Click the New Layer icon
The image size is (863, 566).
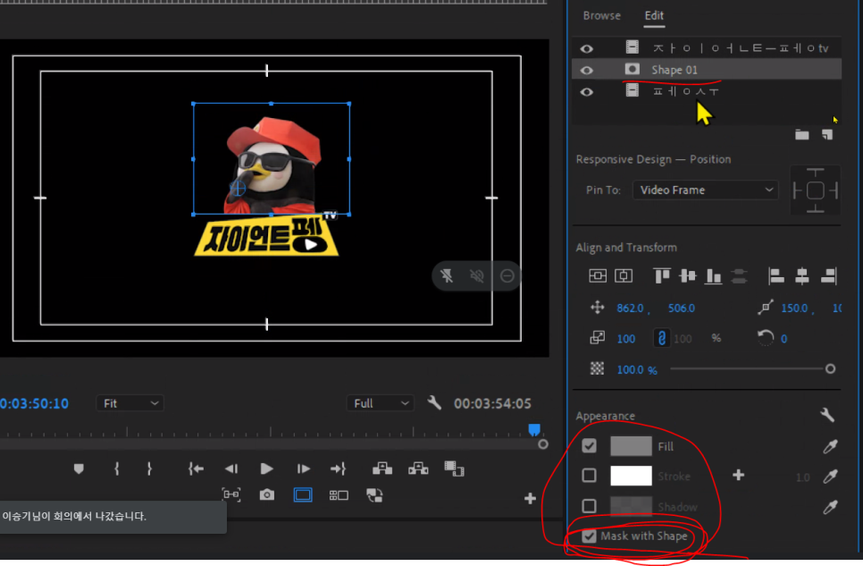(827, 134)
